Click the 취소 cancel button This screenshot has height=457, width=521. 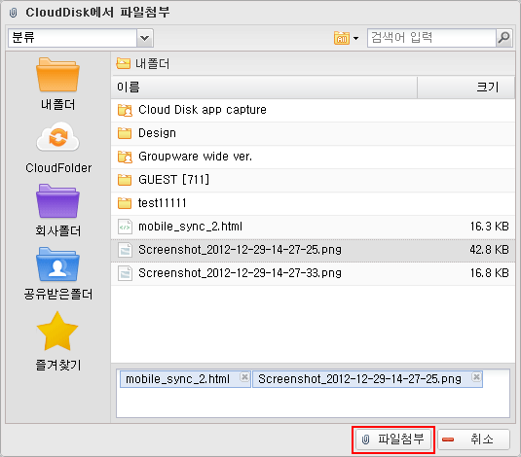coord(473,439)
